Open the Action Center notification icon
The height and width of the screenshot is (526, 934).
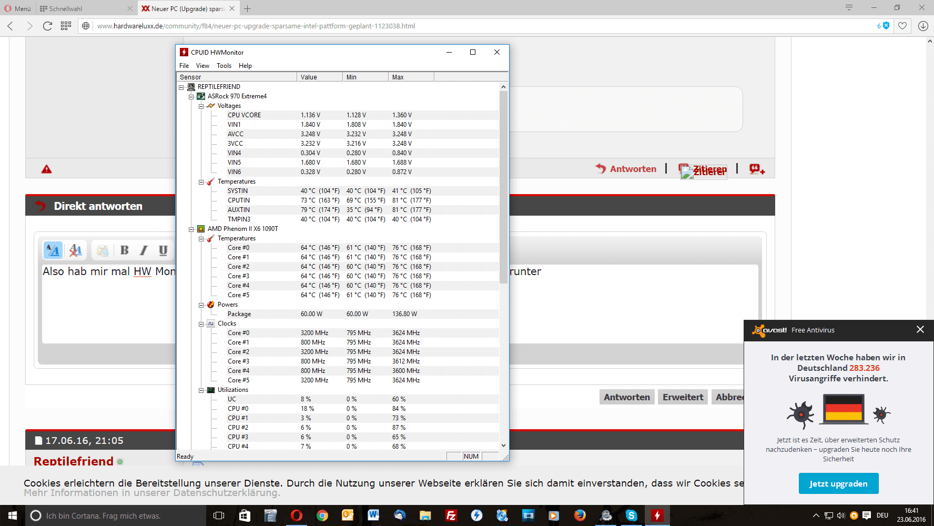click(866, 515)
